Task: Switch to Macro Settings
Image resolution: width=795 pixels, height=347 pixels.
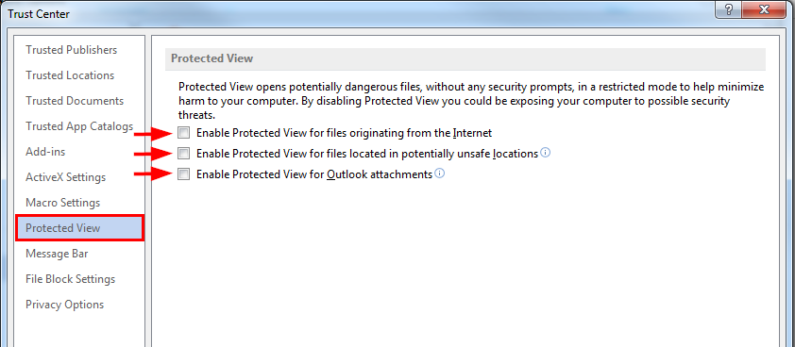Action: point(63,203)
